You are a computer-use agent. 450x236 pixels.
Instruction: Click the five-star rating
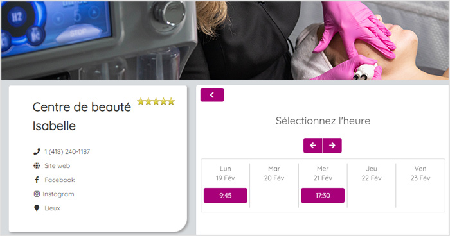coord(156,102)
